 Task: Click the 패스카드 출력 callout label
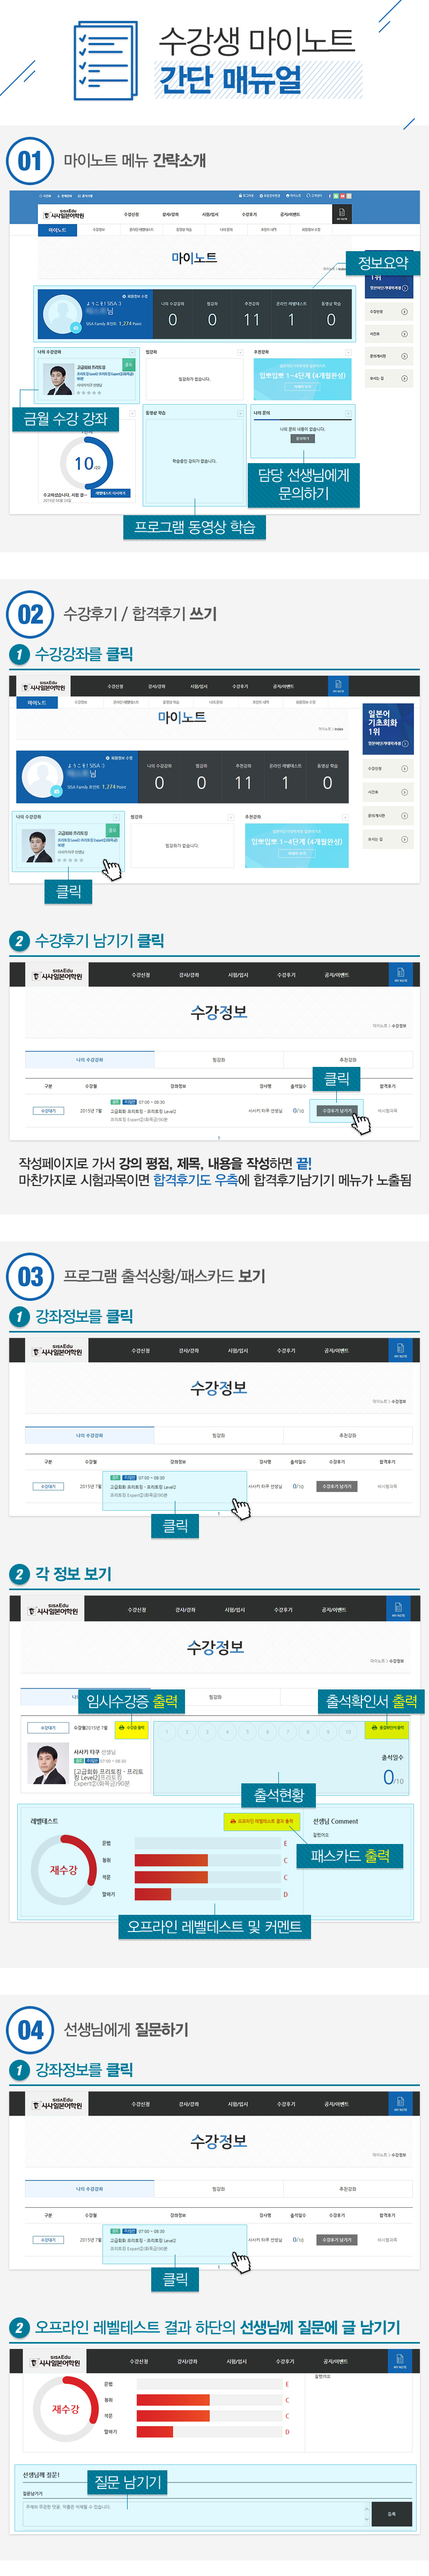point(349,1856)
